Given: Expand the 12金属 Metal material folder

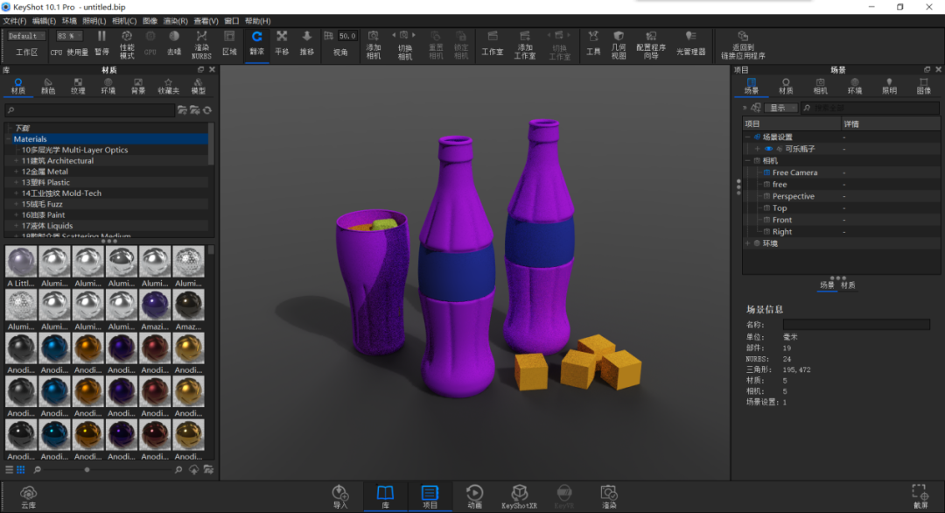Looking at the screenshot, I should click(x=17, y=172).
